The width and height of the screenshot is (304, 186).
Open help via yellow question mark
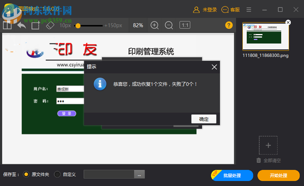[x=229, y=25]
